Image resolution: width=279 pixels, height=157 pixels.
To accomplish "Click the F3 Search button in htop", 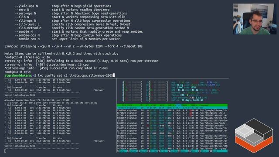I will (143, 151).
